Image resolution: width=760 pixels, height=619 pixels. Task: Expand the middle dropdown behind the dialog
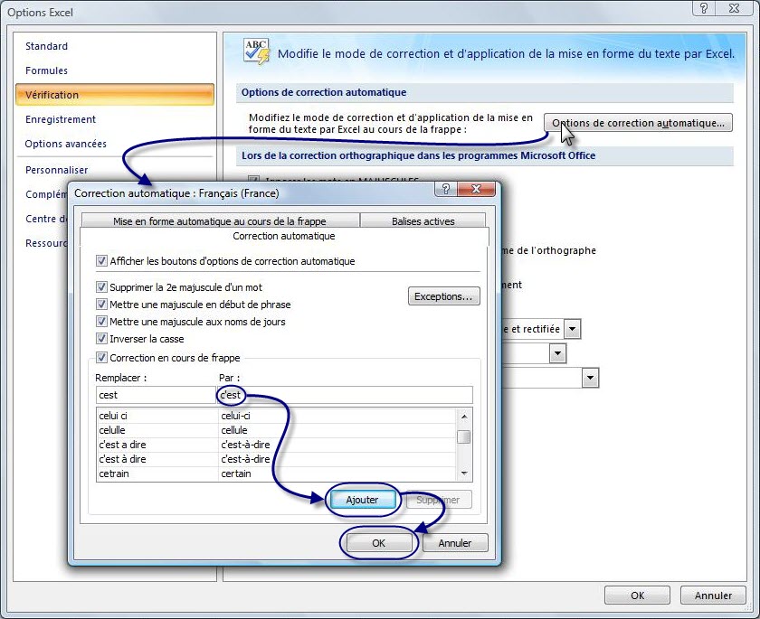pyautogui.click(x=557, y=353)
